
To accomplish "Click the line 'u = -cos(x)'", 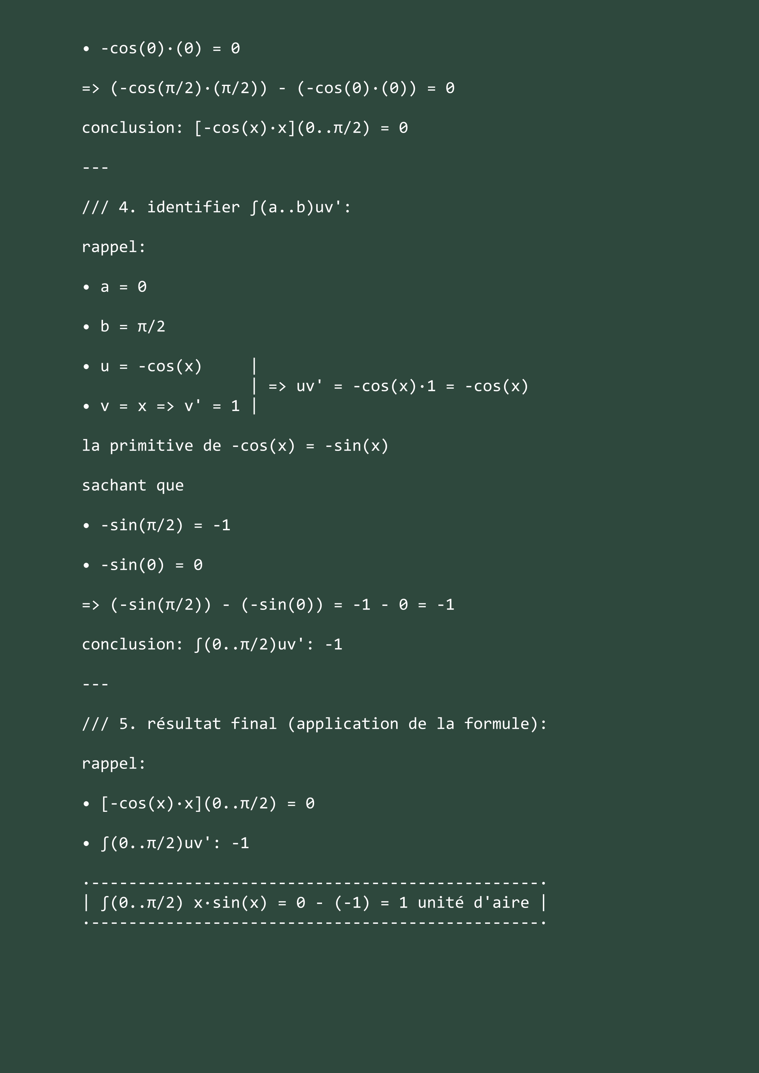I will coord(142,366).
